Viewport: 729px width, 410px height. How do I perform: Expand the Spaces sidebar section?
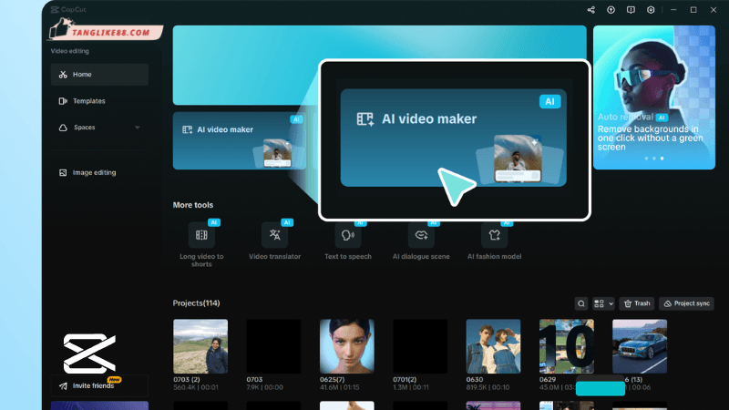(137, 128)
